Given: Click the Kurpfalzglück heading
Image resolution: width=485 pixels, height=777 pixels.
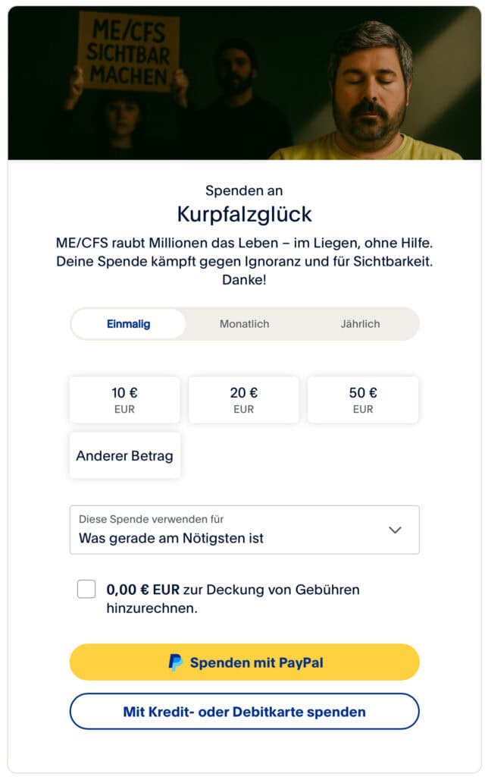Looking at the screenshot, I should point(244,214).
